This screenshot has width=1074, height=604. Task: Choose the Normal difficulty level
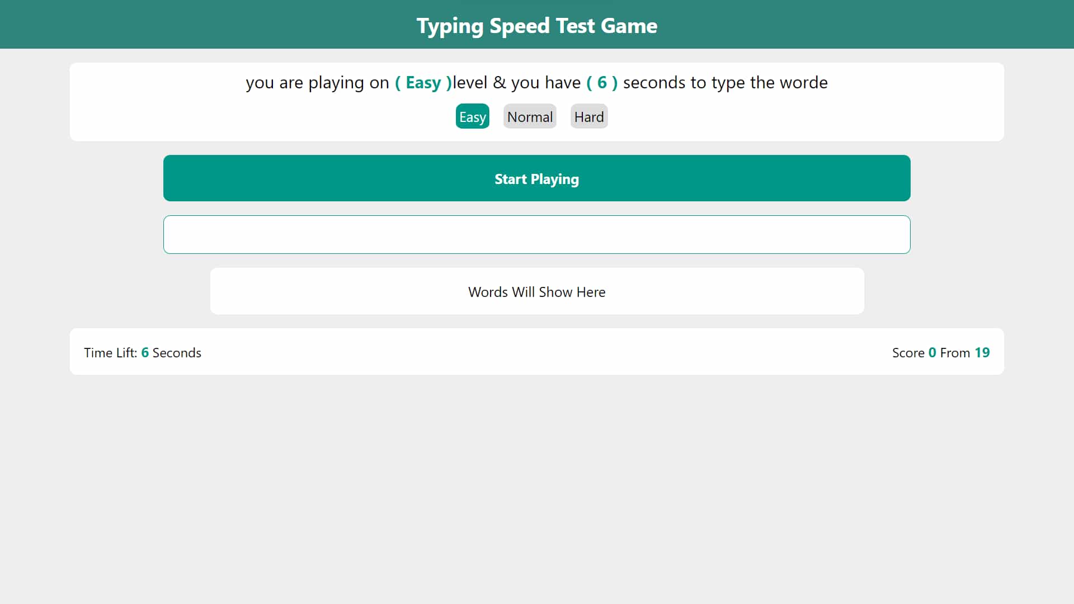[x=530, y=116]
